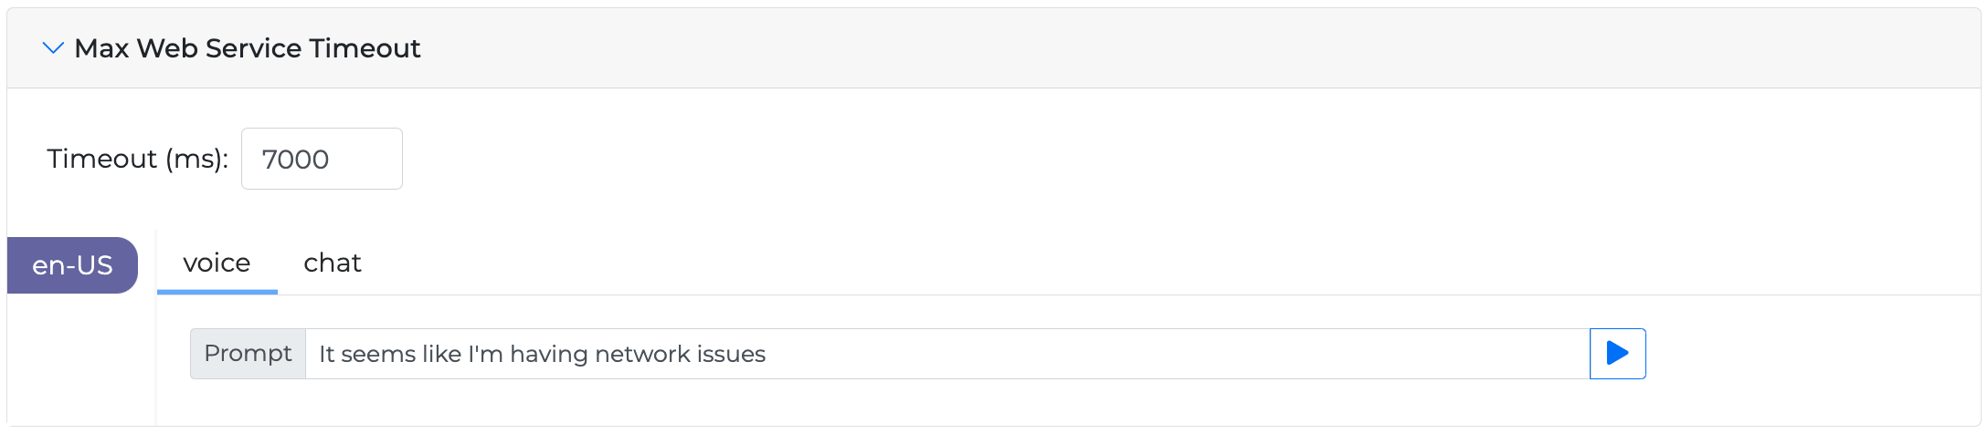Click the word Prompt beside the text box
Viewport: 1988px width, 434px height.
[x=248, y=354]
